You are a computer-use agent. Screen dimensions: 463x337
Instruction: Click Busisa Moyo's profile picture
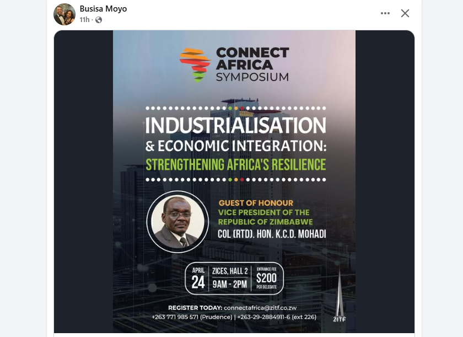point(64,14)
